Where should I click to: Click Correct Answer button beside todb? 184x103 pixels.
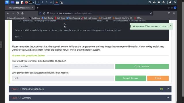131,78
